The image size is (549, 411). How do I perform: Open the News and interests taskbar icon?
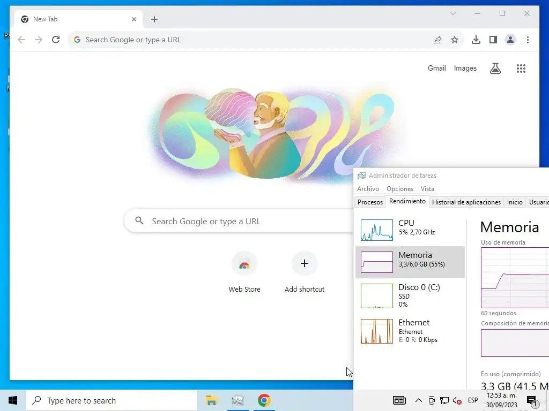[x=399, y=400]
